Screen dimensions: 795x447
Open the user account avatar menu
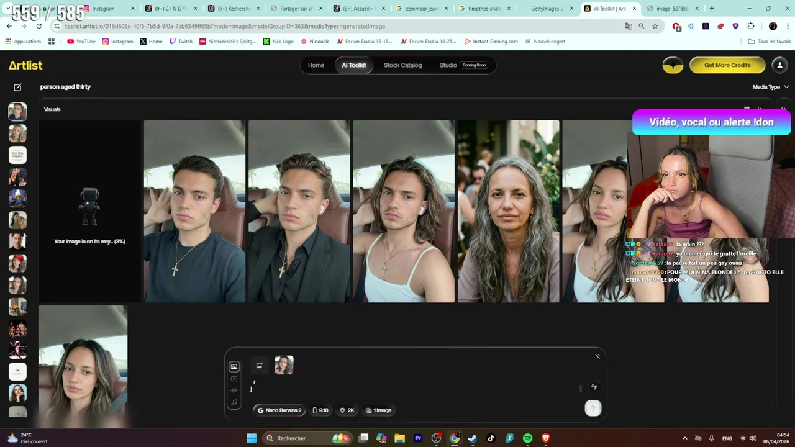click(779, 65)
